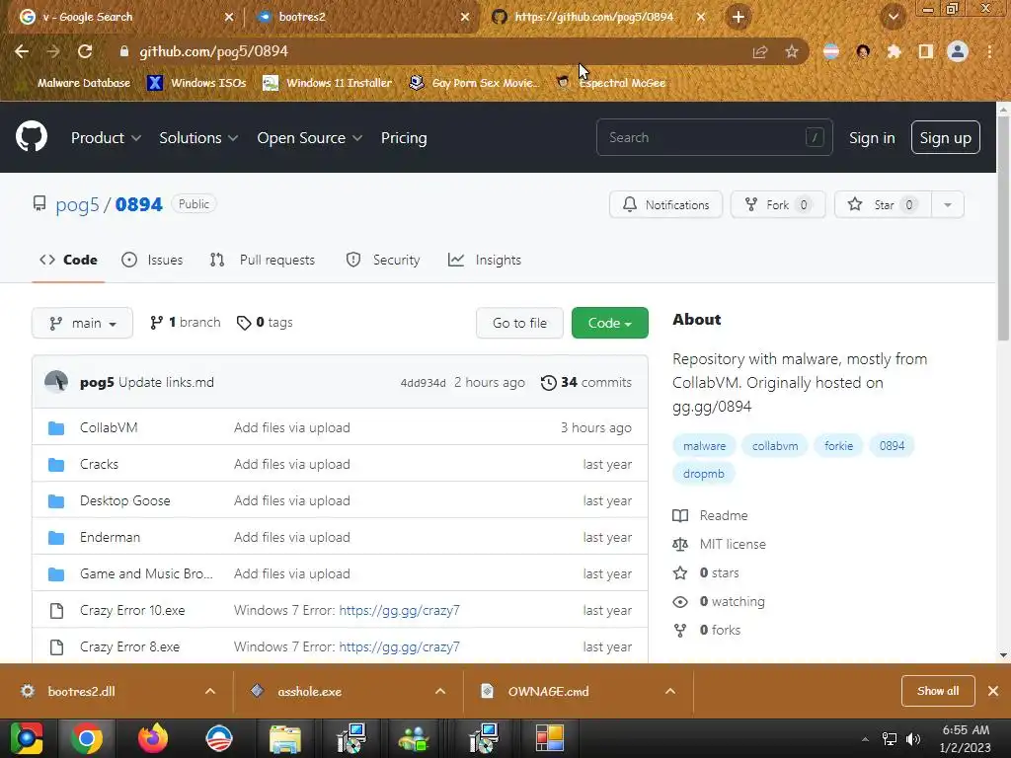Select the forkie topic tag
The image size is (1011, 758).
tap(838, 446)
